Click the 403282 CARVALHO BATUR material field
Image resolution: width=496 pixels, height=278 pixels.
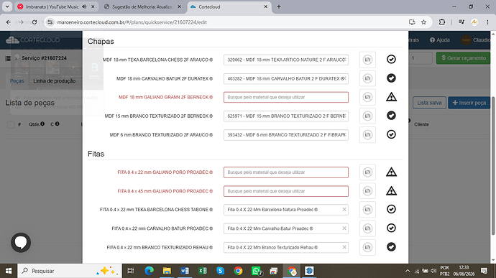tap(286, 78)
